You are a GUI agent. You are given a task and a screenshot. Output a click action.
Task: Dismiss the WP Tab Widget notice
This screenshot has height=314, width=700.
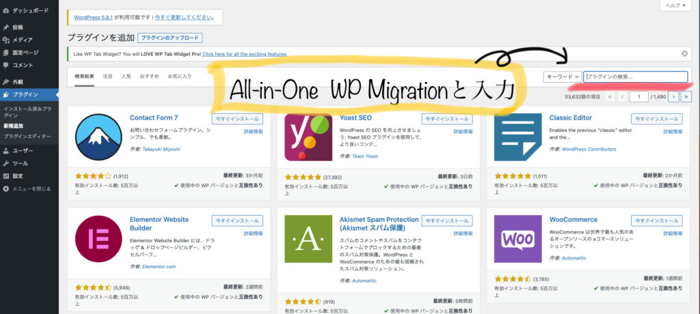[x=684, y=53]
